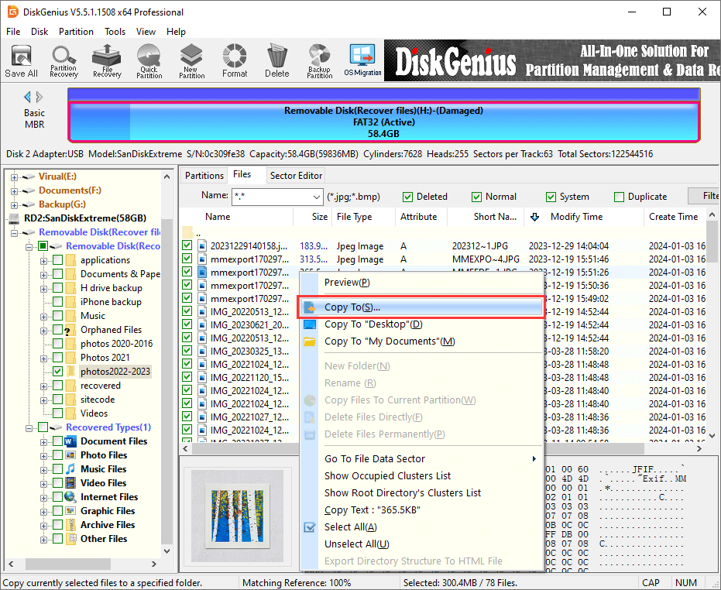Switch to the Partitions tab

point(204,176)
